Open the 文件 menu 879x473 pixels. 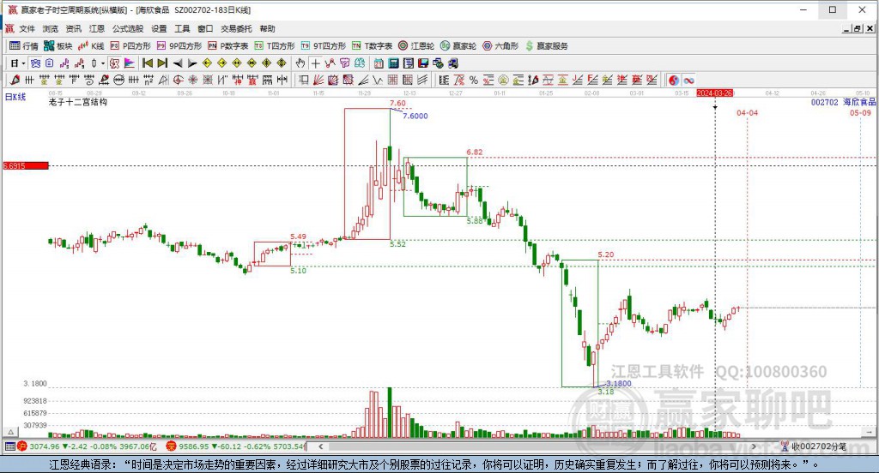(27, 28)
